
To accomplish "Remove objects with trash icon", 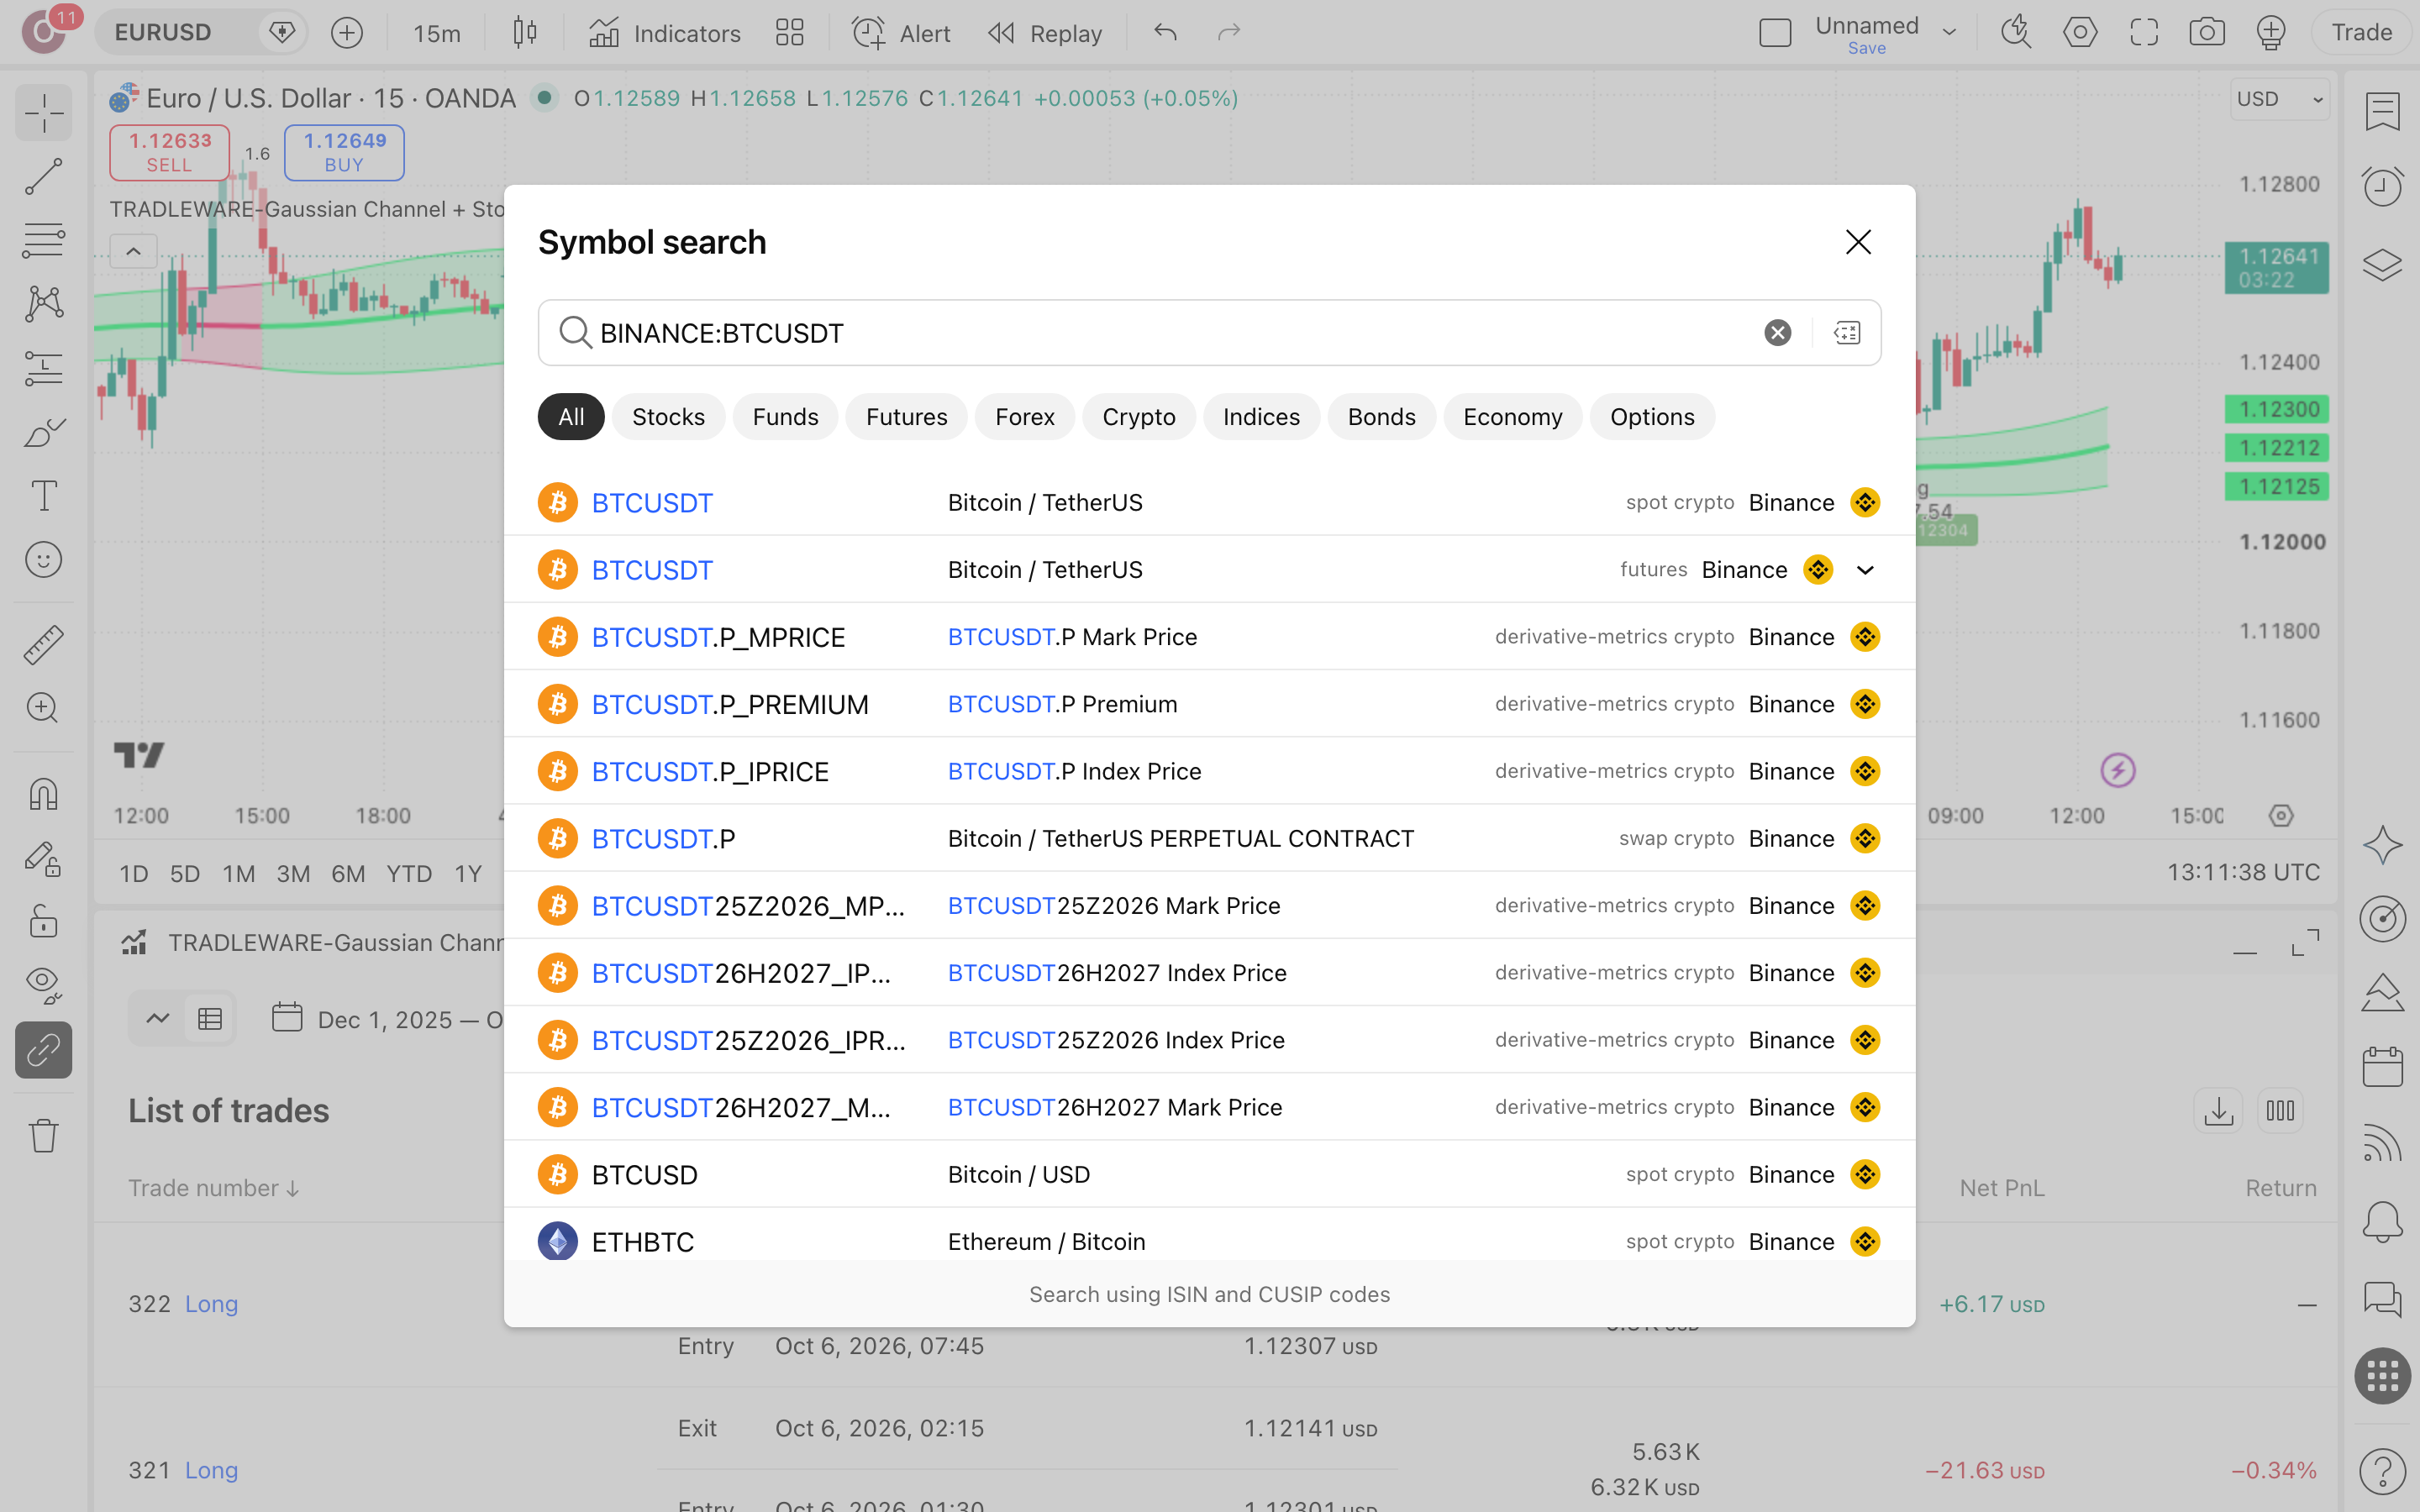I will pos(43,1135).
